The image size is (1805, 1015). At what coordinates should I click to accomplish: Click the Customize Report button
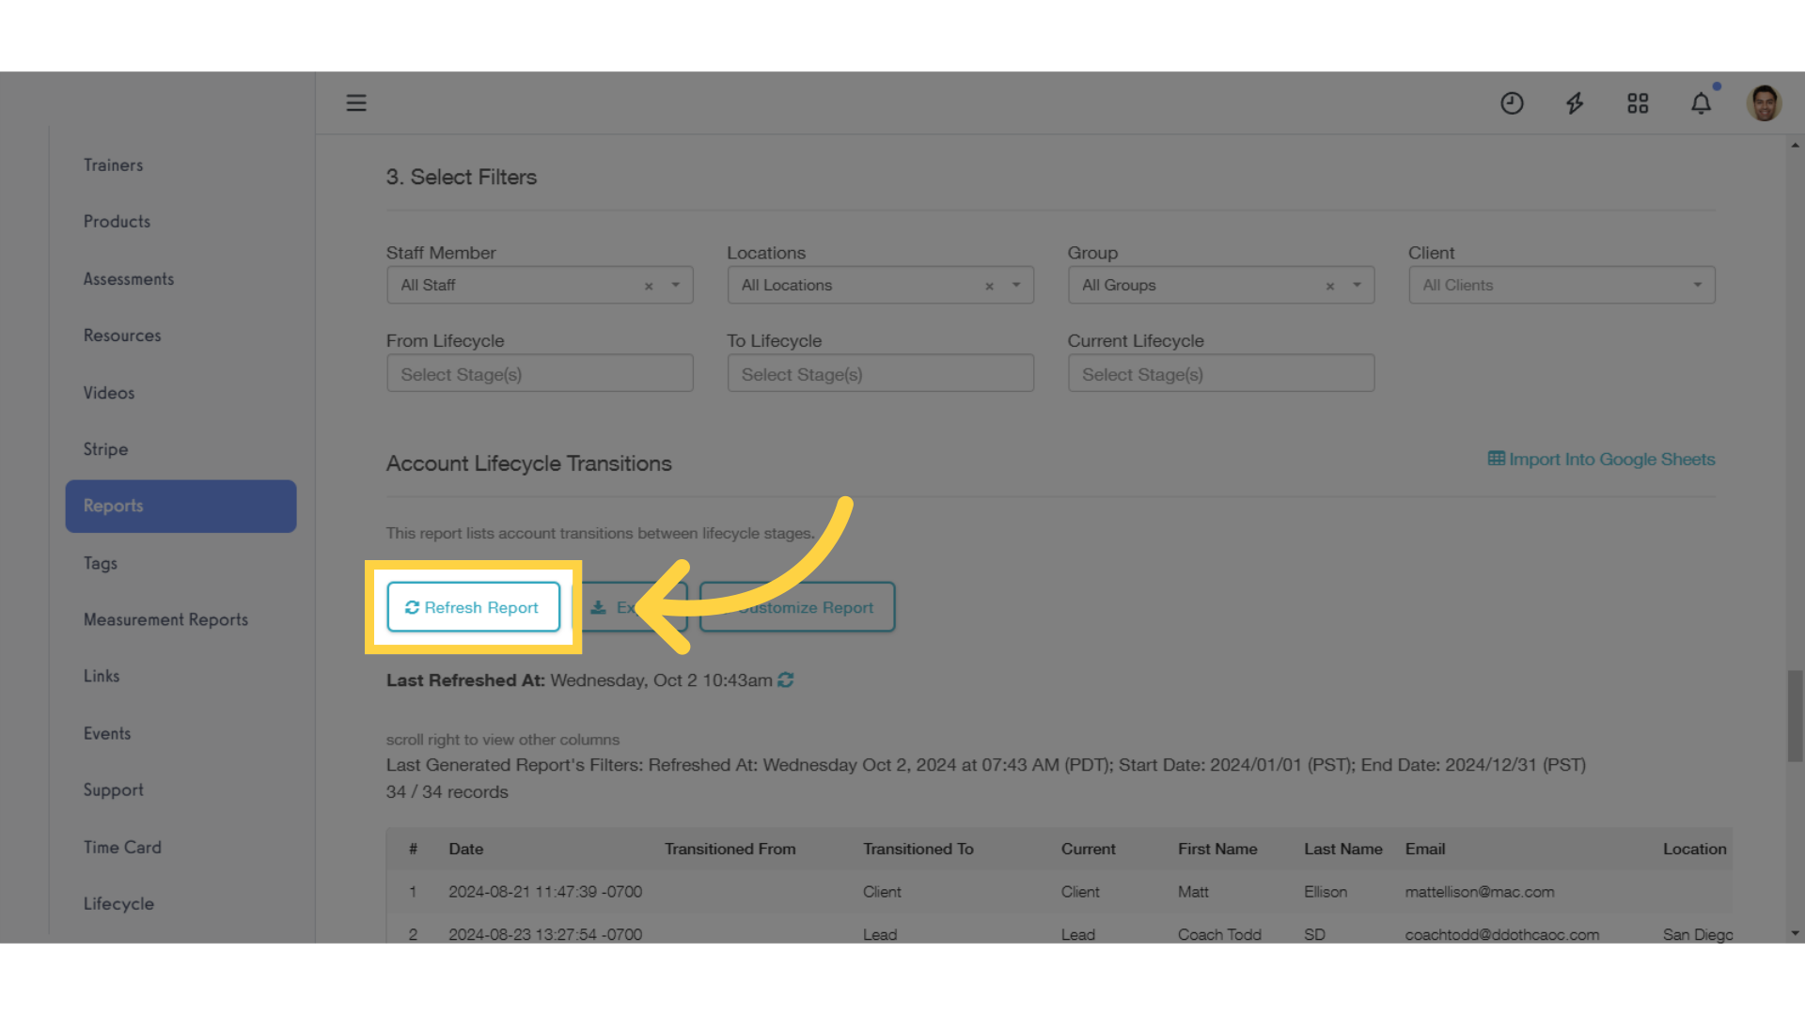[x=796, y=606]
